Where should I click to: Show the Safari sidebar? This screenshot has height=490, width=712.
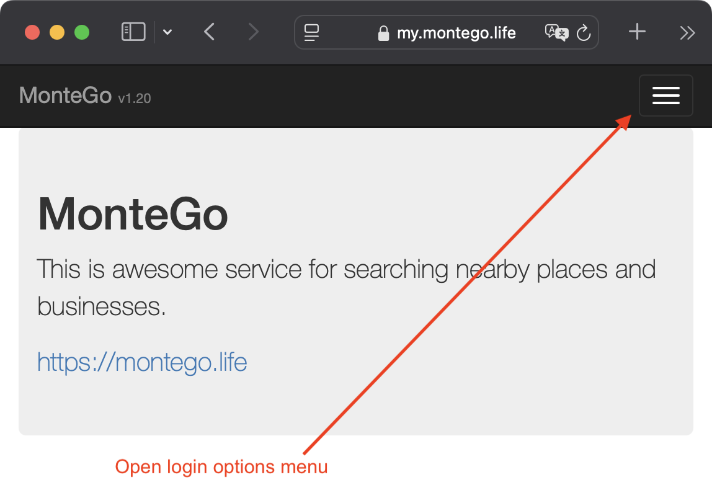click(x=133, y=32)
